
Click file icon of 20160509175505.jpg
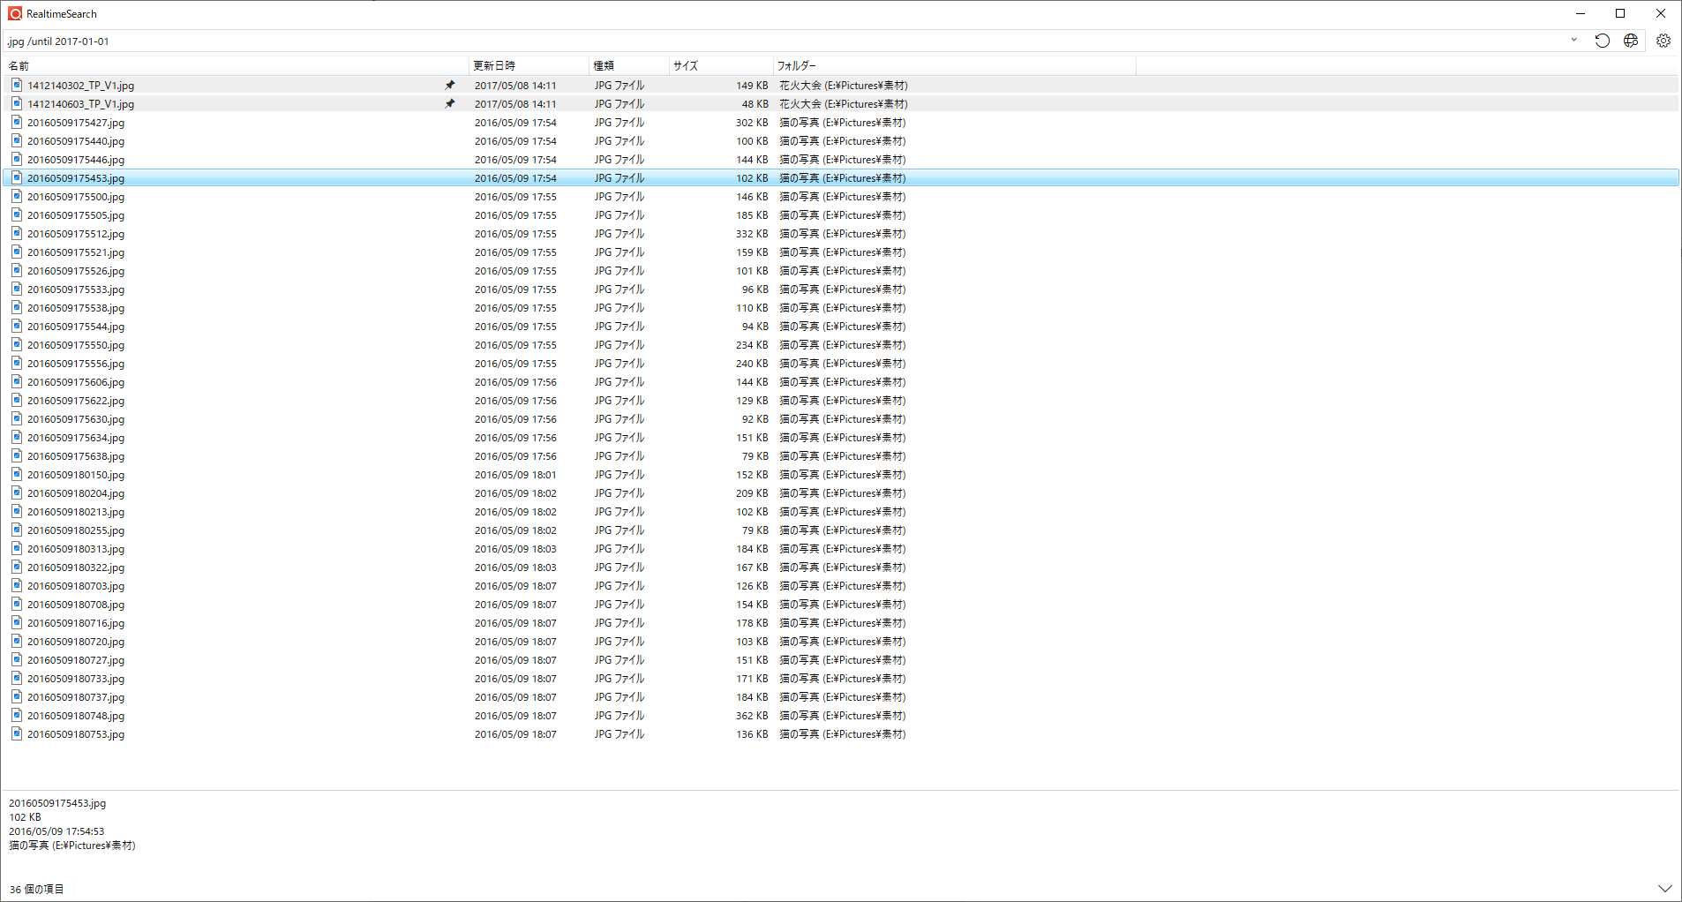coord(17,214)
